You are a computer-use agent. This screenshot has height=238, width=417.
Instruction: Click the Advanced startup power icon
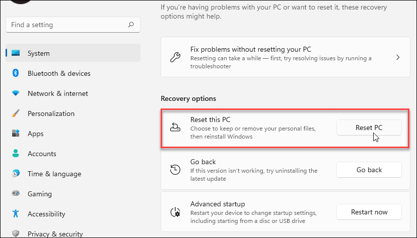point(176,212)
